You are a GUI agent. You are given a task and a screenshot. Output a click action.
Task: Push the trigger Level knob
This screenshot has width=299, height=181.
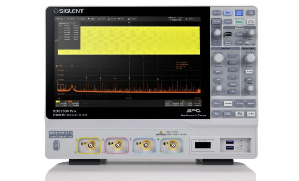pyautogui.click(x=251, y=33)
